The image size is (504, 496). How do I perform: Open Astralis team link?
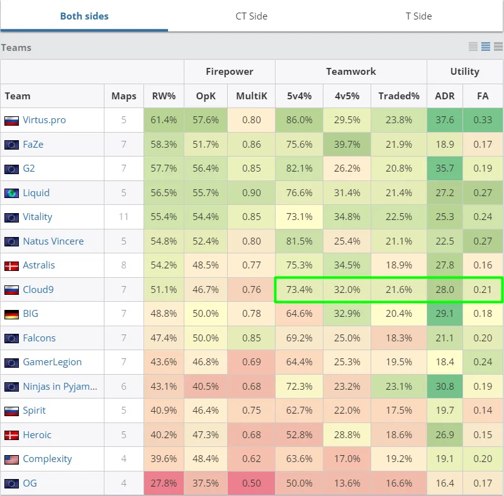[x=39, y=265]
